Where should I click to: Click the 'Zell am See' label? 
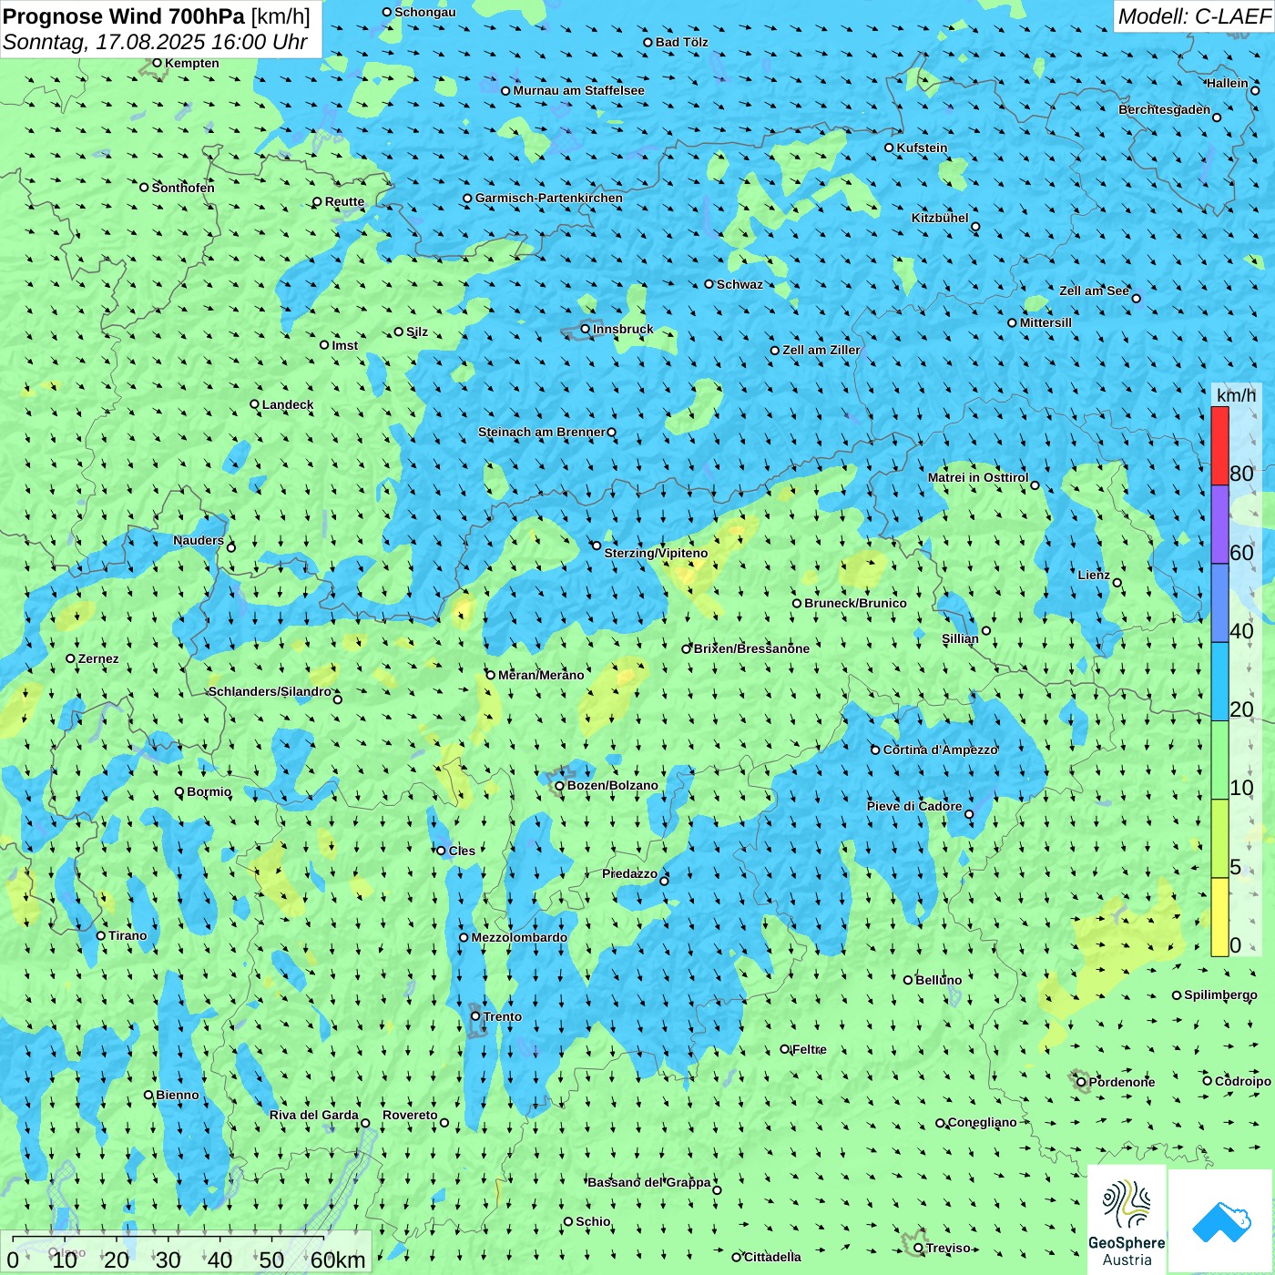coord(1094,291)
